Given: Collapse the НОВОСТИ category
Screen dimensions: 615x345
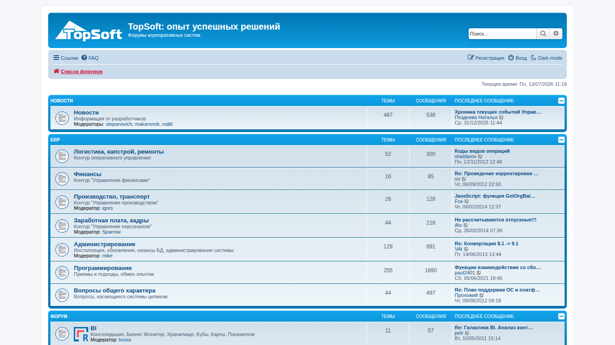Looking at the screenshot, I should click(x=561, y=101).
